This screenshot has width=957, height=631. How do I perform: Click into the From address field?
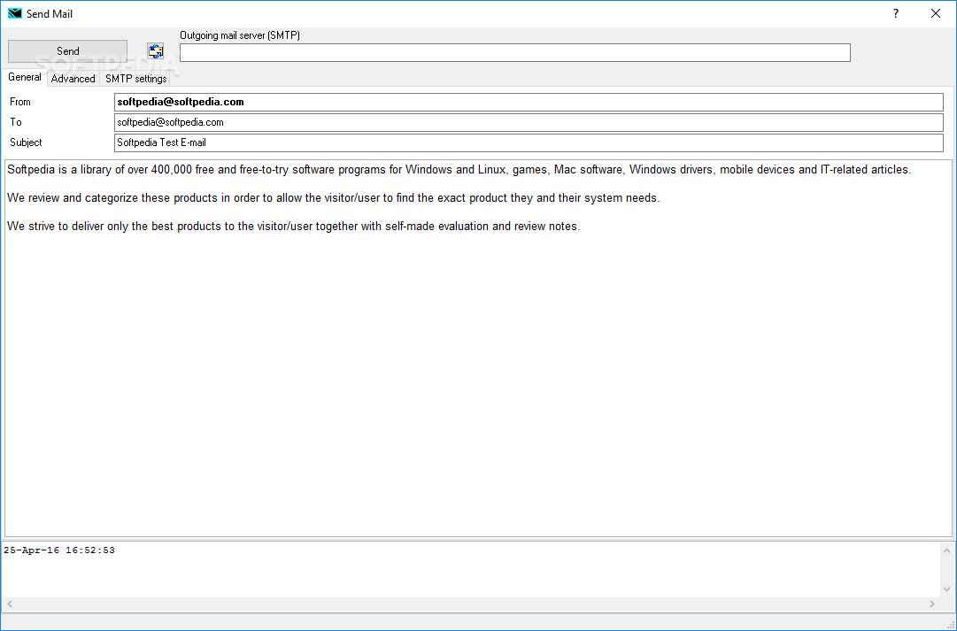[529, 102]
